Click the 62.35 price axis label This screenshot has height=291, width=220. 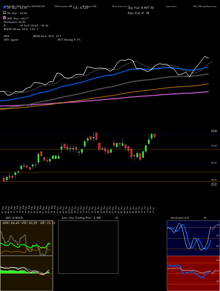click(x=214, y=163)
